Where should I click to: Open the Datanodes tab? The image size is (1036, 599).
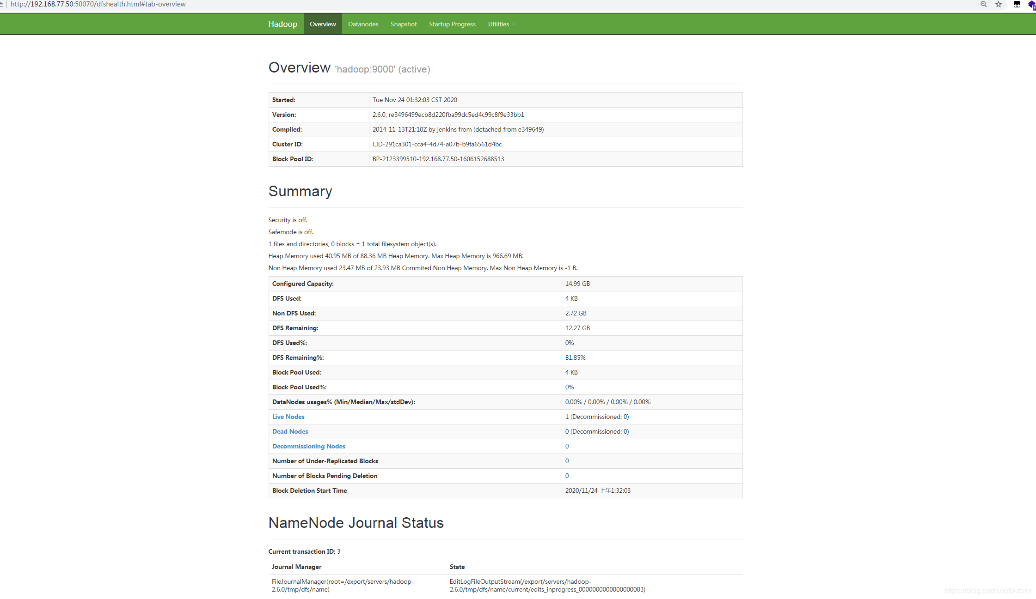[363, 24]
